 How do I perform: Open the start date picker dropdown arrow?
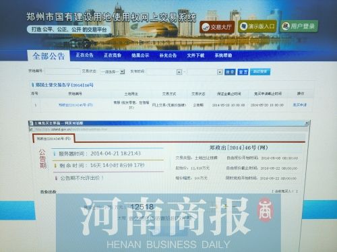coord(179,72)
